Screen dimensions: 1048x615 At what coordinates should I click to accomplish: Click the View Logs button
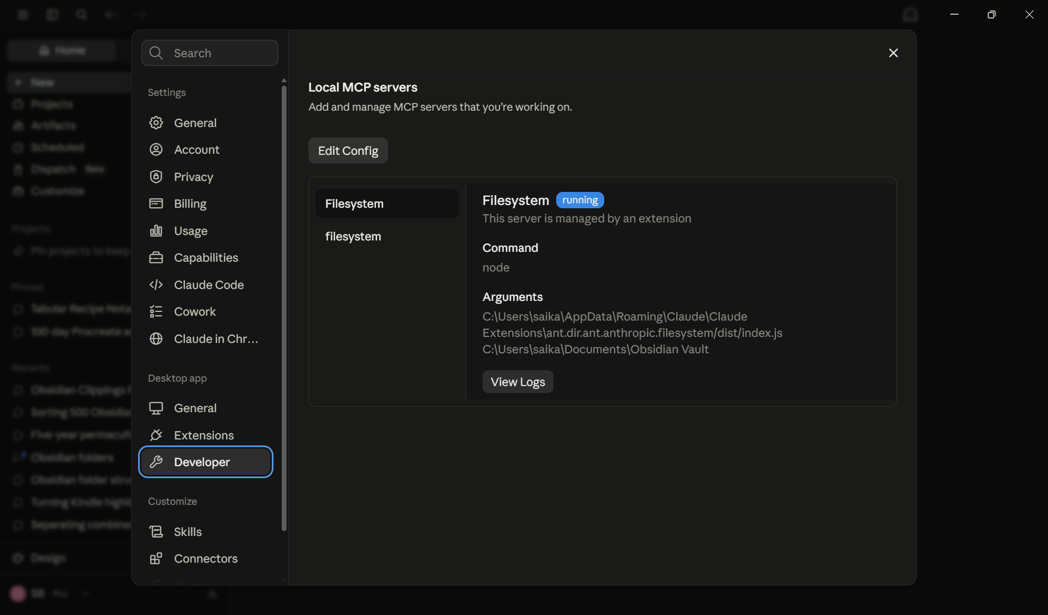tap(518, 382)
